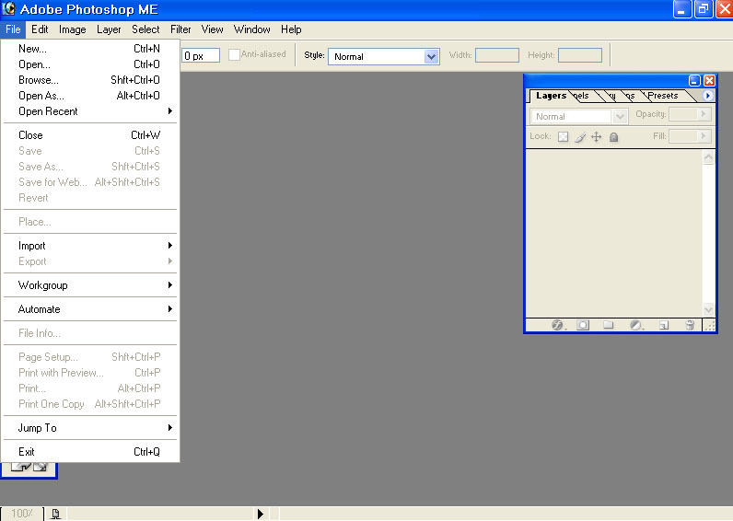The height and width of the screenshot is (521, 733).
Task: Choose Open... from File menu
Action: click(89, 64)
